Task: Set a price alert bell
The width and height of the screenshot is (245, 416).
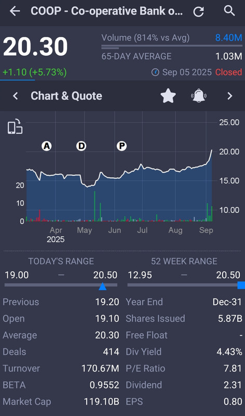Action: click(199, 96)
